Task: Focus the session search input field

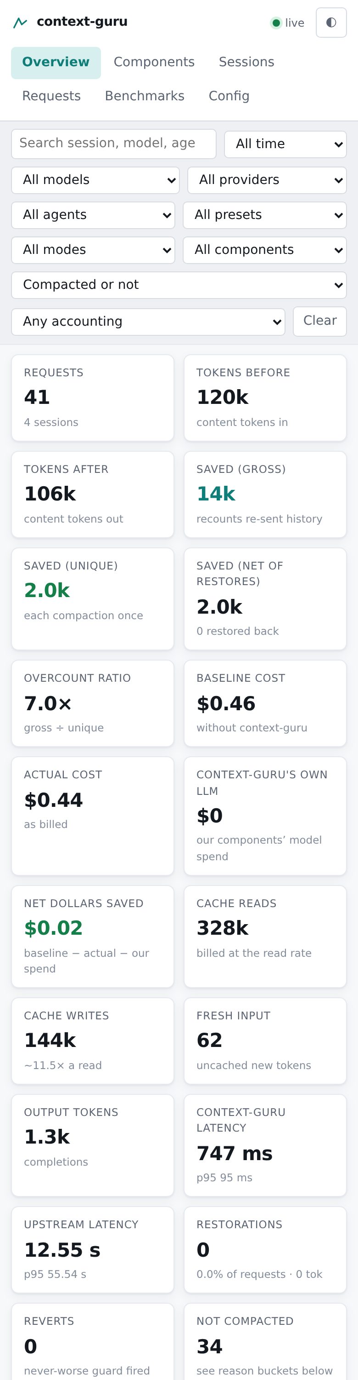Action: coord(114,144)
